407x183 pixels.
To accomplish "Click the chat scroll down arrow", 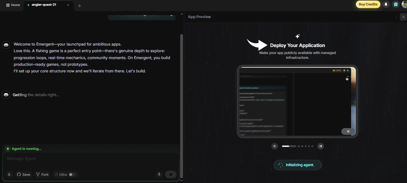I will (181, 181).
